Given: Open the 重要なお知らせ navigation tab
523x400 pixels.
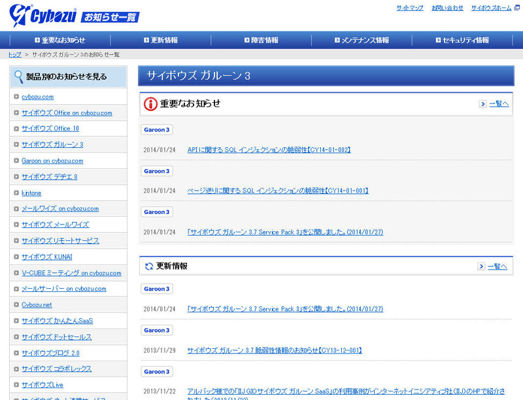Looking at the screenshot, I should [x=58, y=40].
